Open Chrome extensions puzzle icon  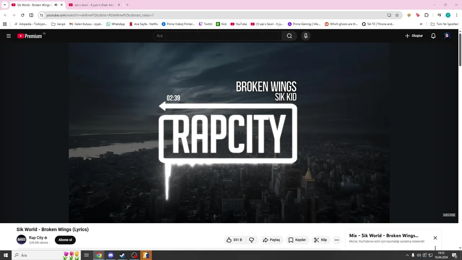pos(426,15)
